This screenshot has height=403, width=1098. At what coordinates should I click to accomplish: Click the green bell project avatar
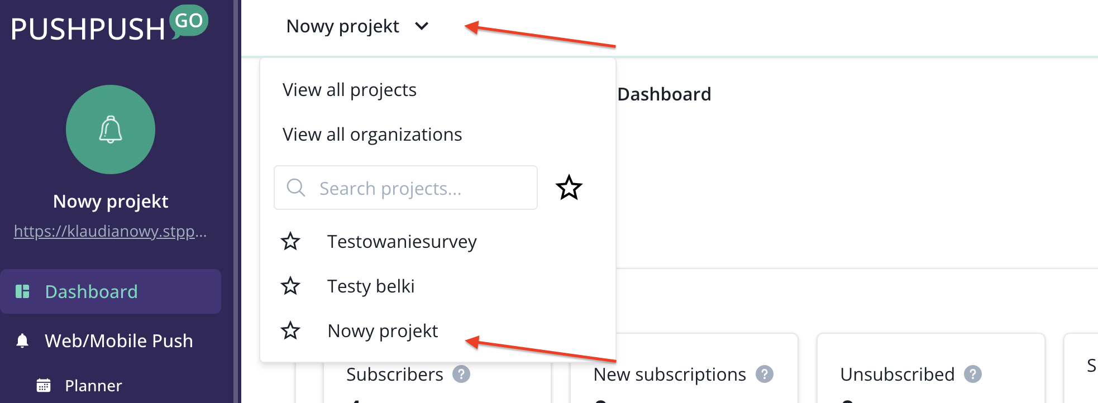click(x=111, y=129)
